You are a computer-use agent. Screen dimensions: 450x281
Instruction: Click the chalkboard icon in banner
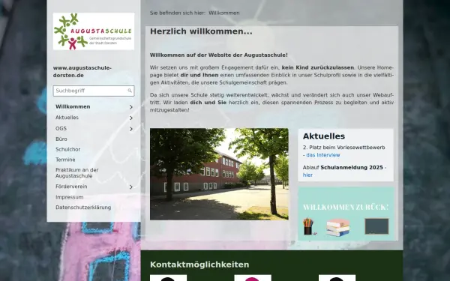[x=376, y=226]
